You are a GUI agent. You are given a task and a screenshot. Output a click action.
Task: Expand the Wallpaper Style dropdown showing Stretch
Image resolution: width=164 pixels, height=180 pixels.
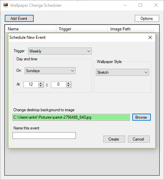[x=122, y=72]
